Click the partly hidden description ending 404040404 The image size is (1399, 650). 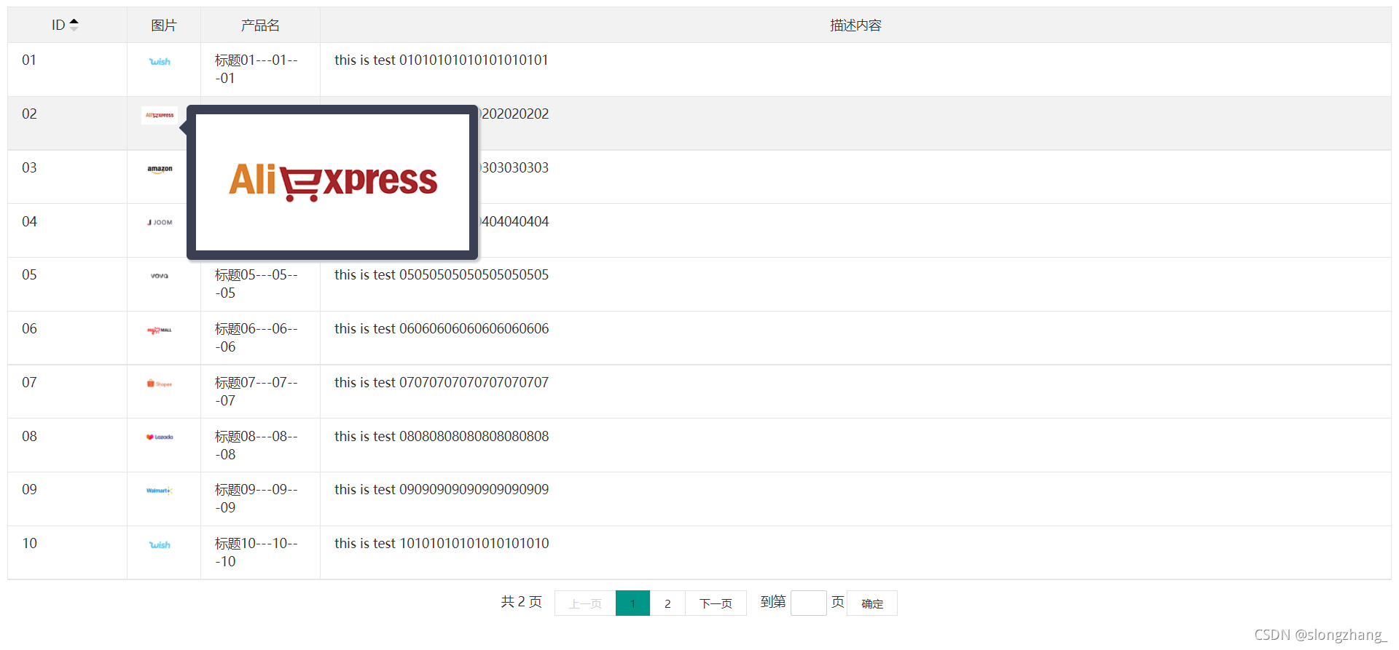coord(514,222)
